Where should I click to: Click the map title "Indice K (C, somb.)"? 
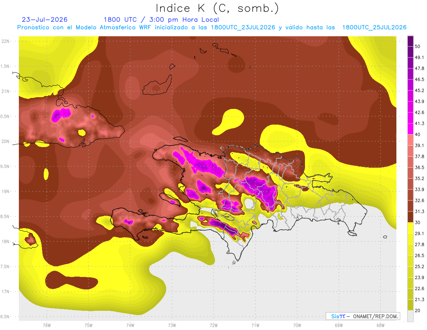(217, 8)
